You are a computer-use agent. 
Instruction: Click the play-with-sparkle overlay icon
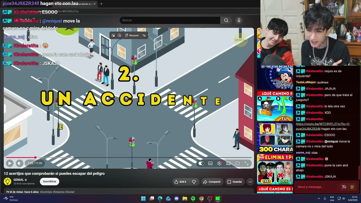(120, 36)
